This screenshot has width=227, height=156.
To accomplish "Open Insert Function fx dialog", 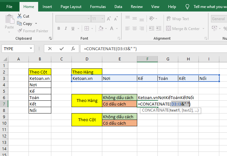I will 73,49.
